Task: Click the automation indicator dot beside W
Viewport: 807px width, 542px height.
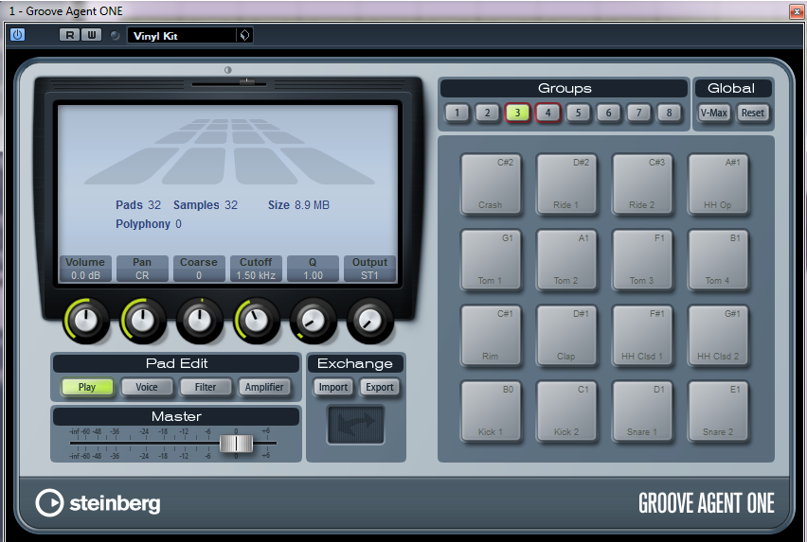Action: (x=115, y=35)
